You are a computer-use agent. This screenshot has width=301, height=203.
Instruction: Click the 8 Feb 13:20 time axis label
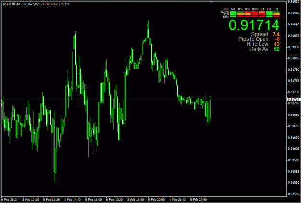[x=51, y=200]
